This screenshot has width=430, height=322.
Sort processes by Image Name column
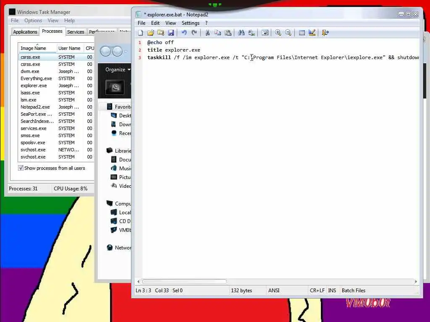(37, 48)
